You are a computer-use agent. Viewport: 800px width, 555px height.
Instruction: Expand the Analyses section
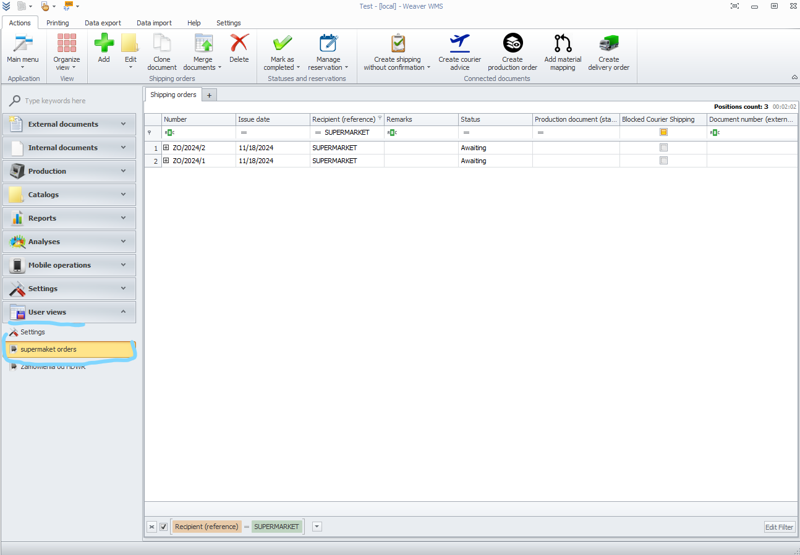click(69, 242)
